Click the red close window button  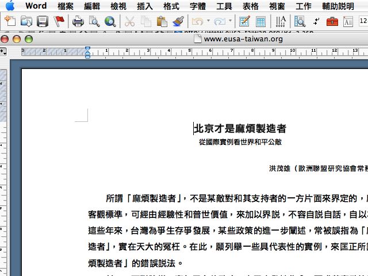5,39
